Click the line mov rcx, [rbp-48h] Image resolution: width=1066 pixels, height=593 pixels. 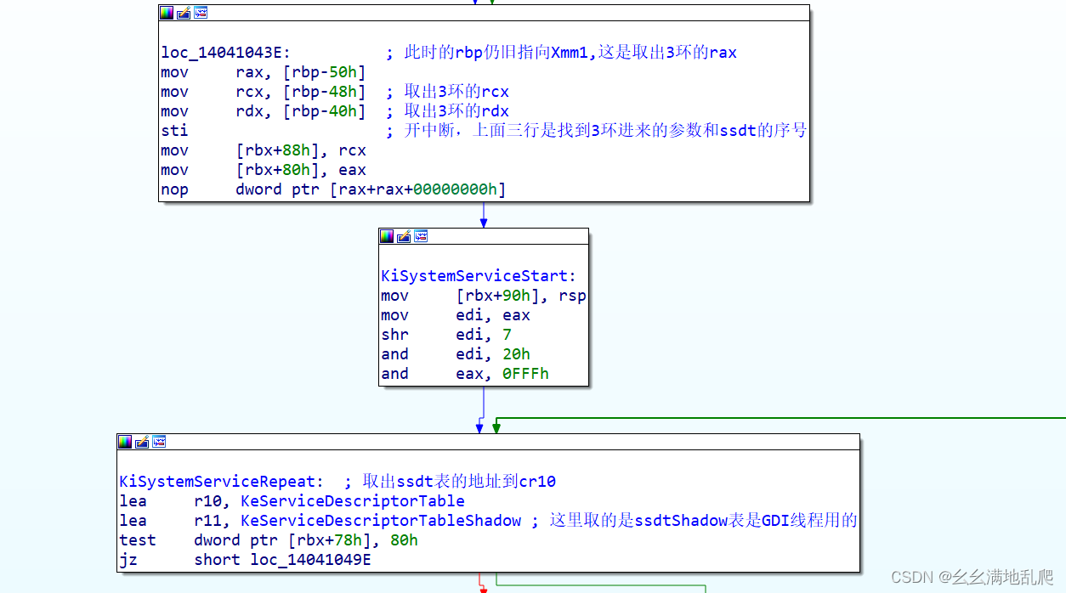(264, 92)
